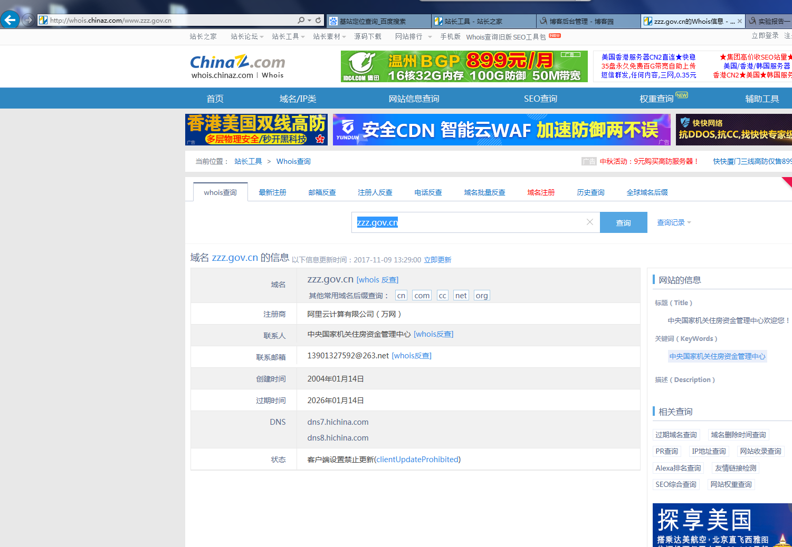Go to 首页 in the blue navigation bar
Screen dimensions: 792x547
pos(215,99)
